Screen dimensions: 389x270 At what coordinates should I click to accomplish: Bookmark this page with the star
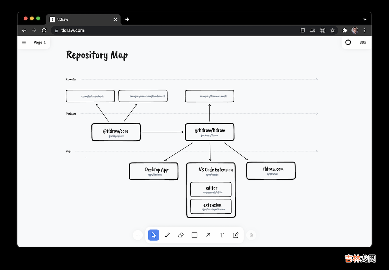click(x=332, y=30)
